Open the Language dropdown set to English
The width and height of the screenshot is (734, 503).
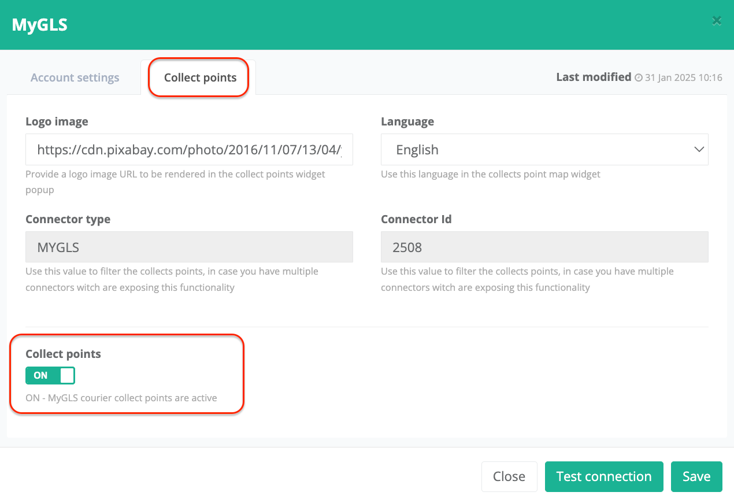coord(544,150)
